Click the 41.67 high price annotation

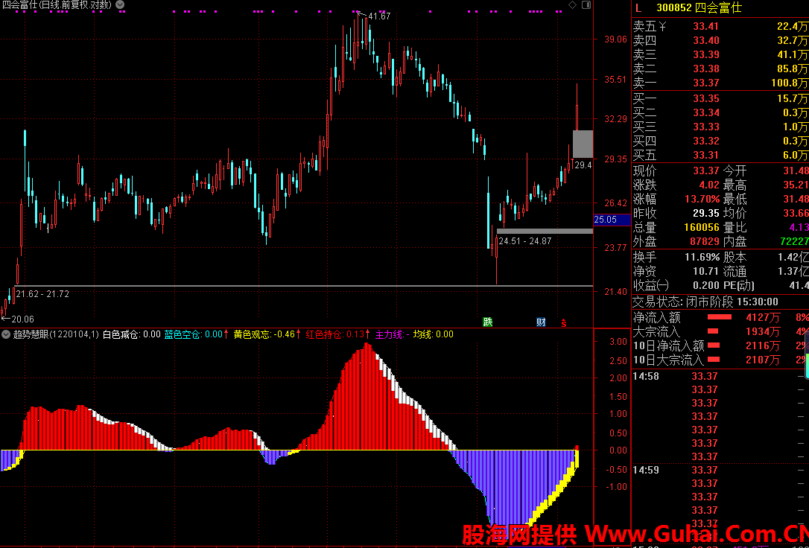pos(379,16)
